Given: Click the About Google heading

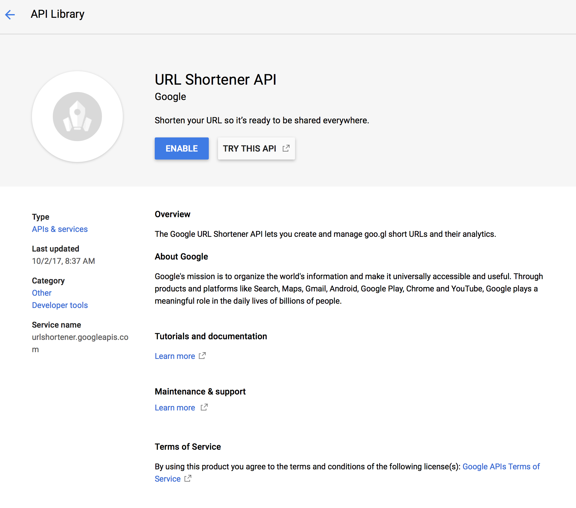Looking at the screenshot, I should click(181, 256).
